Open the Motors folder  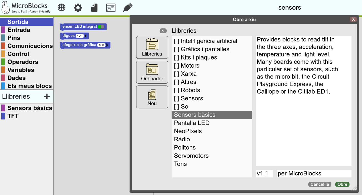(x=212, y=65)
